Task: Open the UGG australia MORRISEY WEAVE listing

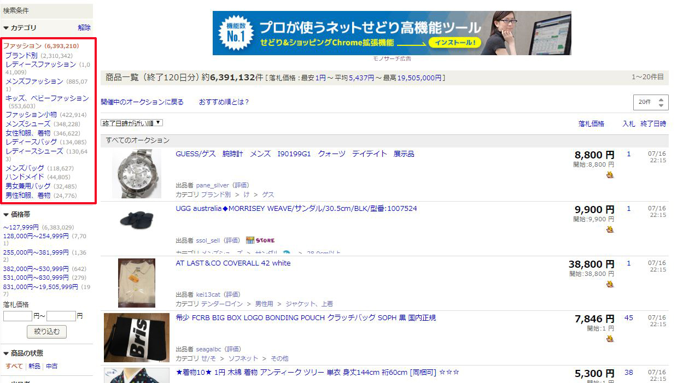Action: coord(296,209)
